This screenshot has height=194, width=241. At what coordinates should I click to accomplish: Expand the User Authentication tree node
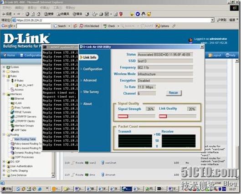(4, 166)
